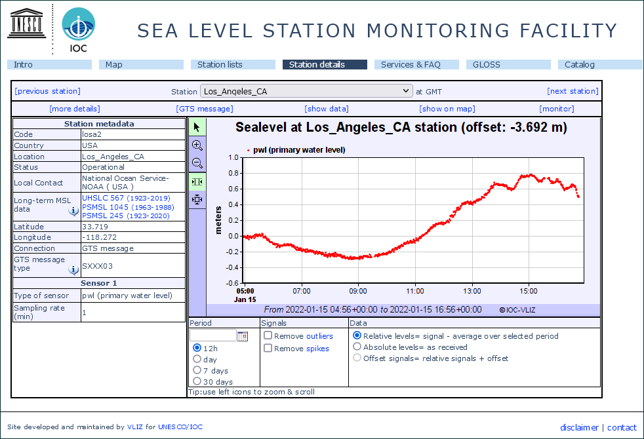Enable Remove spikes checkbox
644x439 pixels.
click(x=268, y=348)
